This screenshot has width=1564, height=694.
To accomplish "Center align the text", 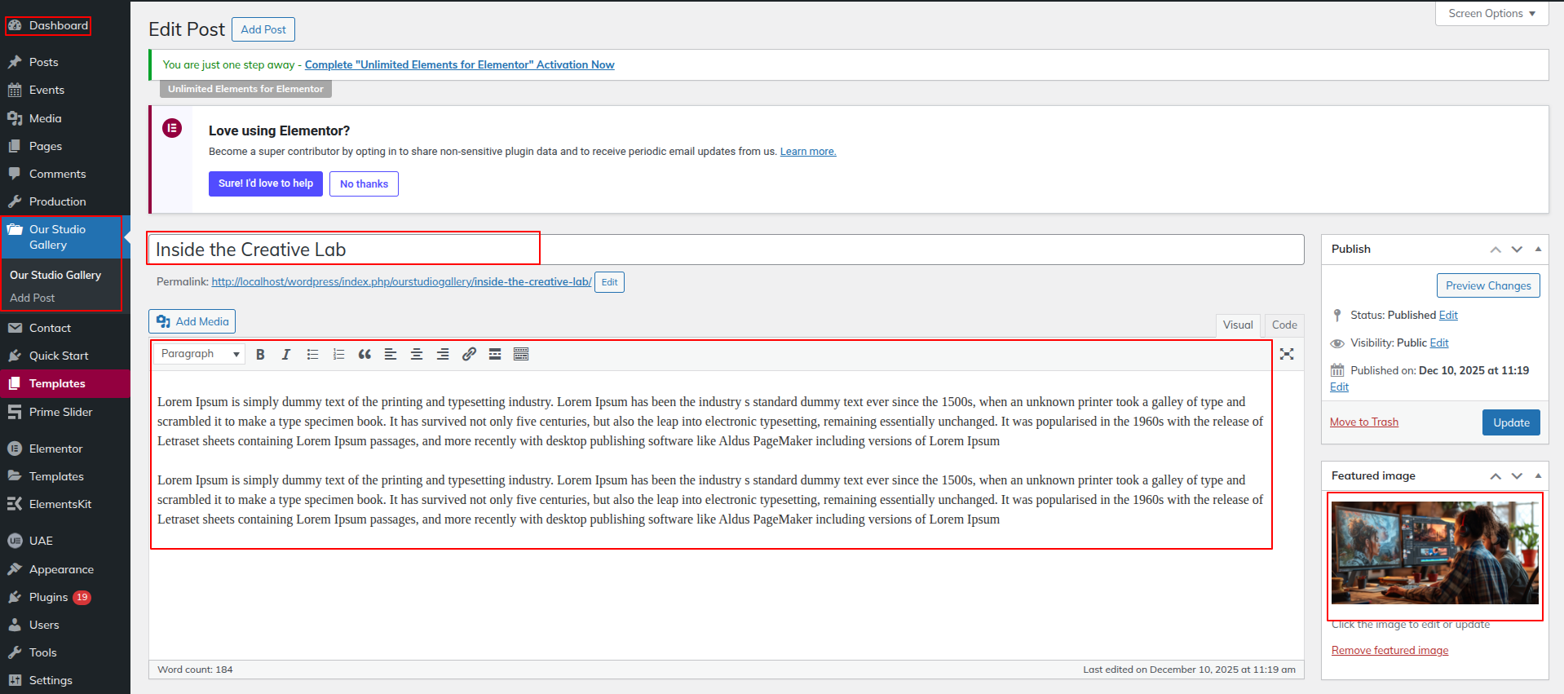I will coord(417,354).
